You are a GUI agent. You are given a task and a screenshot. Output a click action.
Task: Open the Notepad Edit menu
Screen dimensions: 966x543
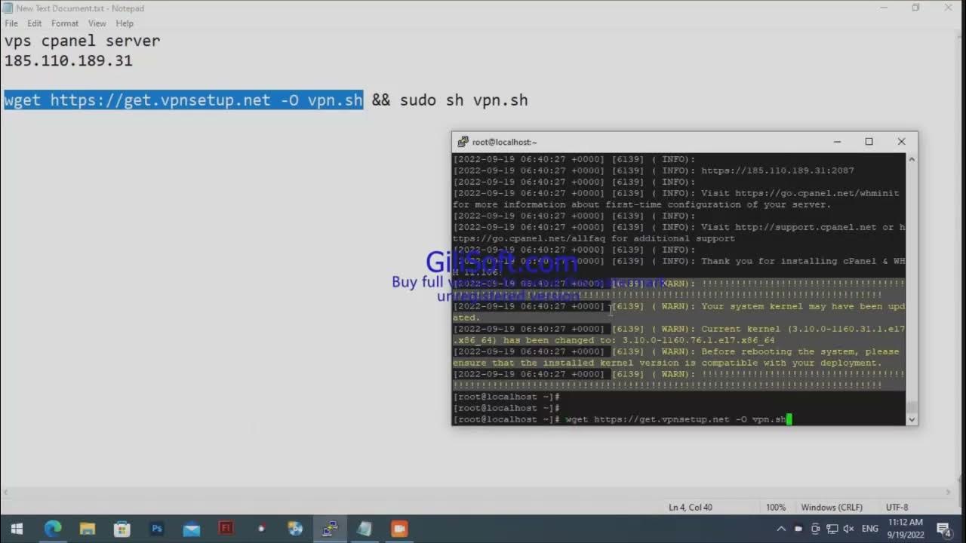pyautogui.click(x=35, y=23)
